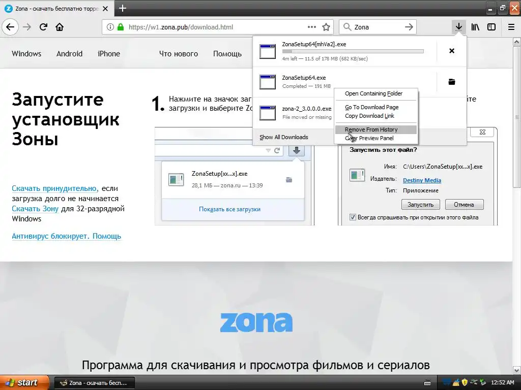
Task: Click the forward navigation arrow
Action: (x=27, y=27)
